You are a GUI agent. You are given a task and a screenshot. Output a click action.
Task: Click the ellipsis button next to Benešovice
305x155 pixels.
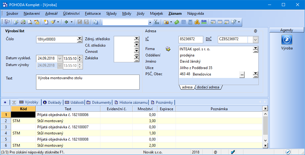(x=242, y=74)
